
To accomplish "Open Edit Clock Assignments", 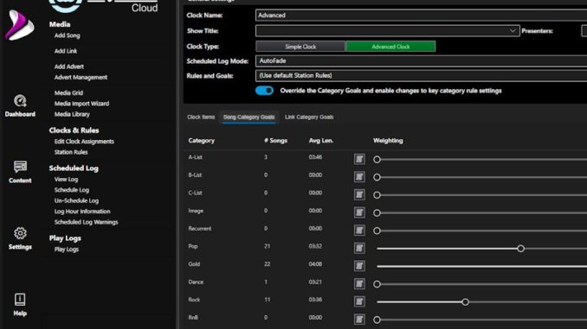I will [x=84, y=142].
